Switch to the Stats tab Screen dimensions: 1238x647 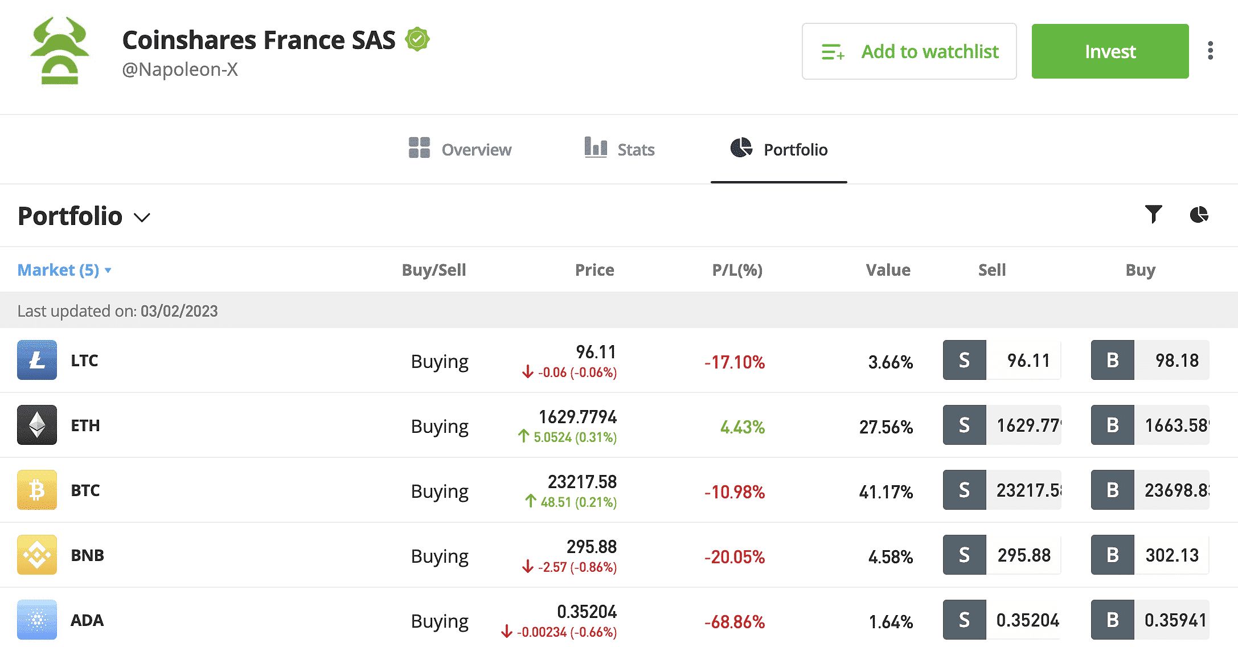point(620,149)
